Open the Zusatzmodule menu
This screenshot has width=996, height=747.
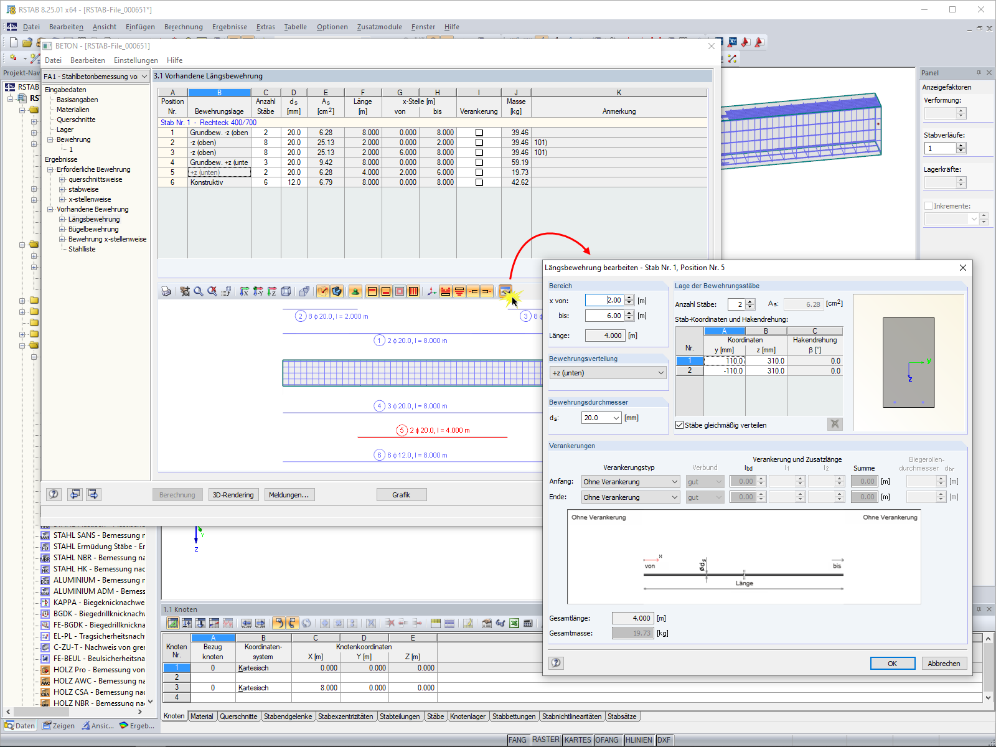[x=379, y=27]
